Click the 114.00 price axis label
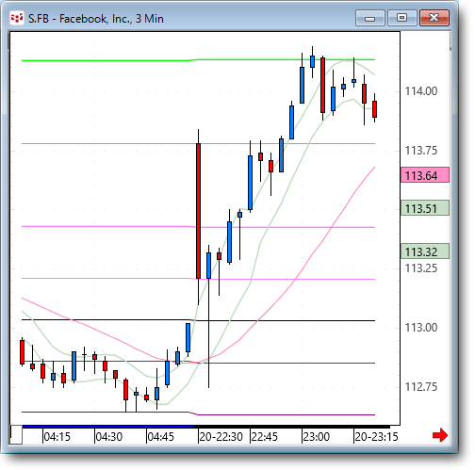Viewport: 475px width, 470px height. click(x=421, y=91)
